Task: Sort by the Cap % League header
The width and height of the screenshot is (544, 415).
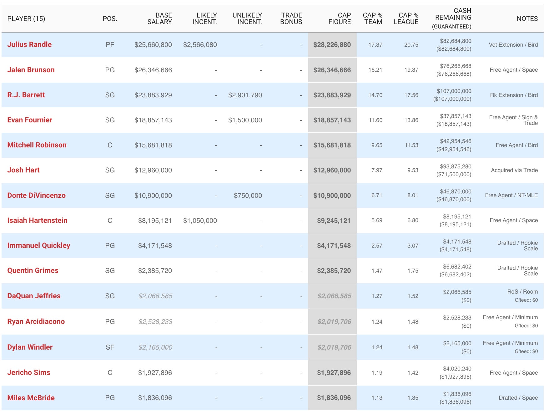Action: (406, 18)
